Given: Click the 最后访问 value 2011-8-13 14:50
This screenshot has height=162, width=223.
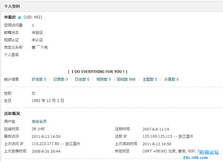Looking at the screenshot, I should tap(46, 137).
